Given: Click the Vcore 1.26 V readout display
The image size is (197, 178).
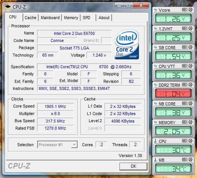Looking at the screenshot, I should 173,19.
